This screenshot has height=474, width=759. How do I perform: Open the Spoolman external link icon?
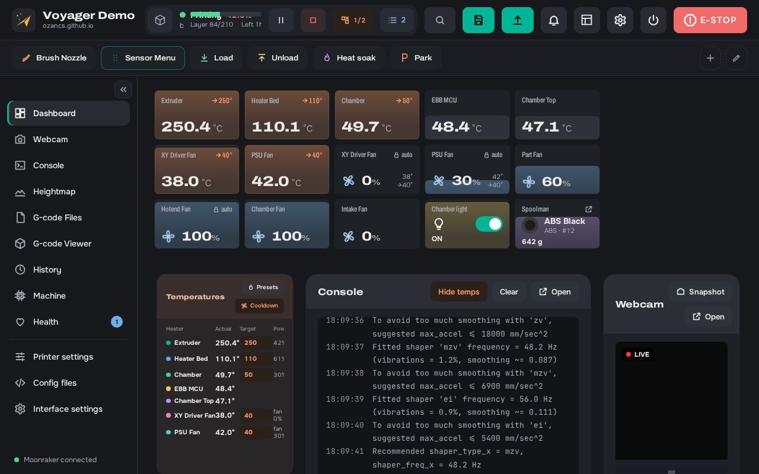tap(589, 209)
